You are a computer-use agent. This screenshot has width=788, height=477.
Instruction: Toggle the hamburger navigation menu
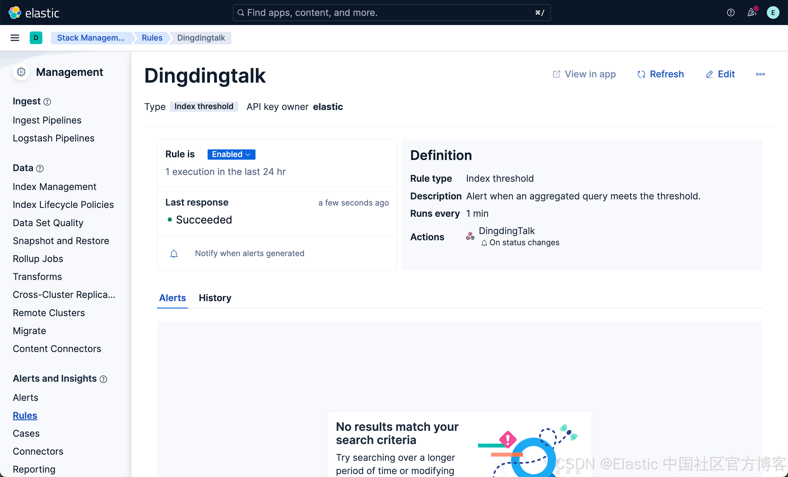15,38
